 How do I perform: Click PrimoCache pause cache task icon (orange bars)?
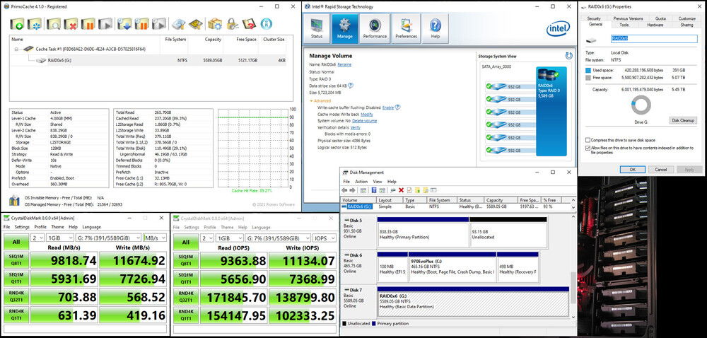tap(88, 24)
